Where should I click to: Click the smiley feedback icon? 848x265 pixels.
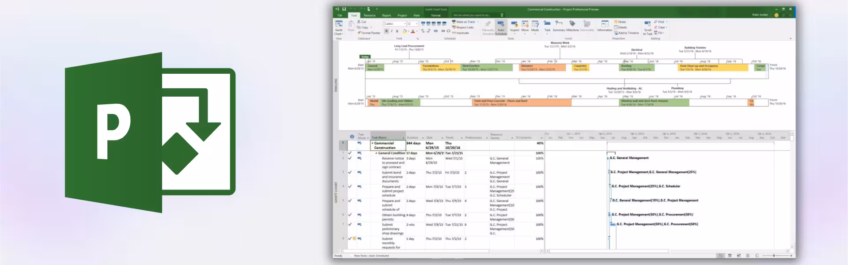tap(776, 15)
